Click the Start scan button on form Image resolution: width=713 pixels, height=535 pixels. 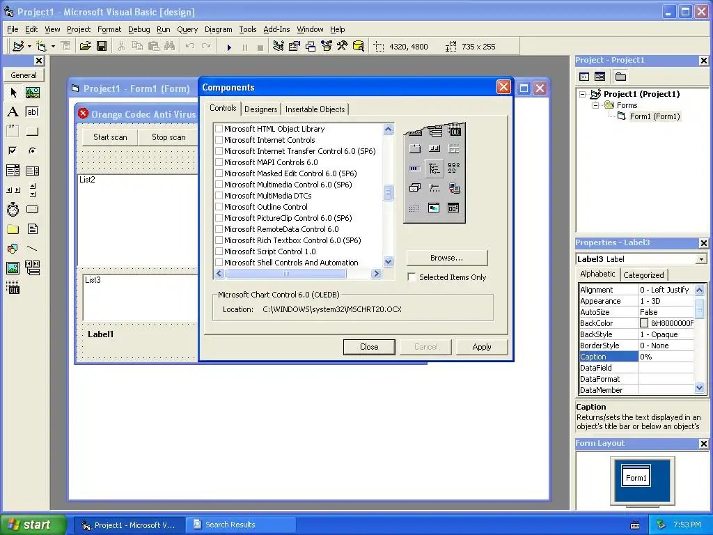pyautogui.click(x=110, y=137)
